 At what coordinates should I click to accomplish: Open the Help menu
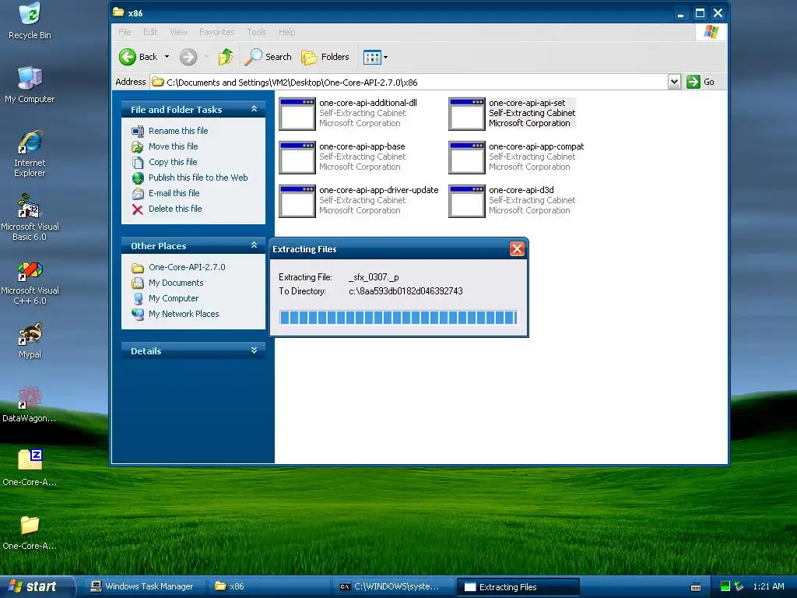pos(286,32)
